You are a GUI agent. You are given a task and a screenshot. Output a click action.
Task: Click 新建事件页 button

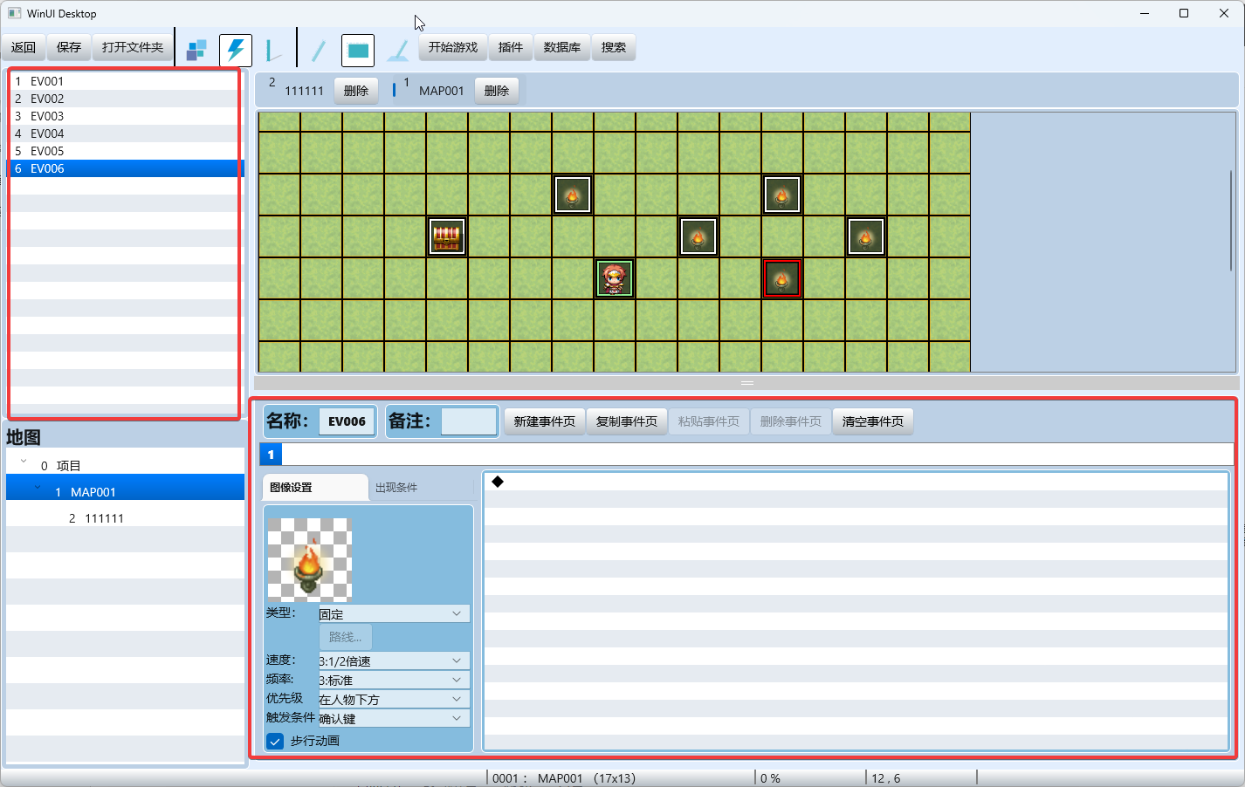click(x=545, y=421)
